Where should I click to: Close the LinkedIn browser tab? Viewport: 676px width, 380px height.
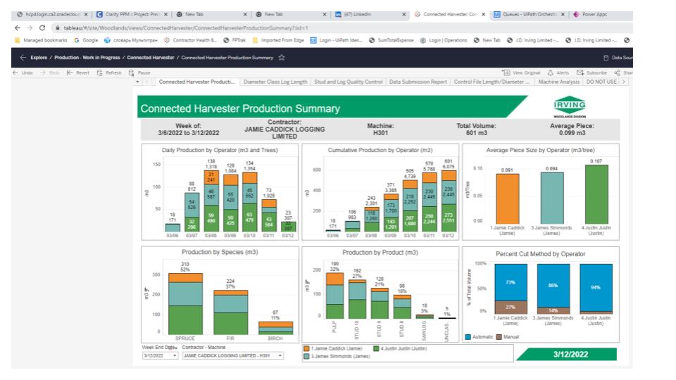pyautogui.click(x=404, y=14)
